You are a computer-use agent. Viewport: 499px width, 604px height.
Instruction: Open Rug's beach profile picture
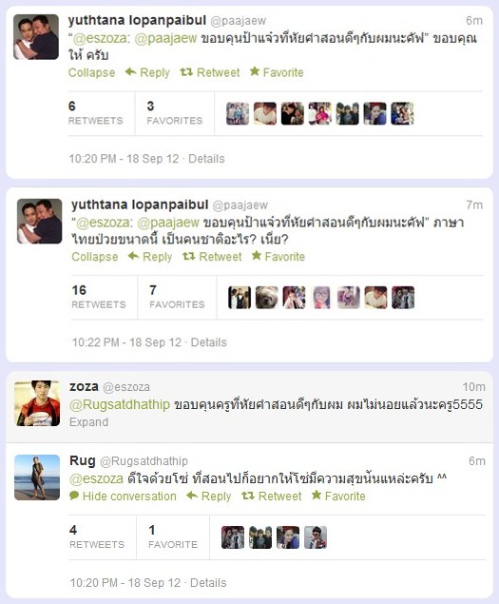click(x=37, y=477)
